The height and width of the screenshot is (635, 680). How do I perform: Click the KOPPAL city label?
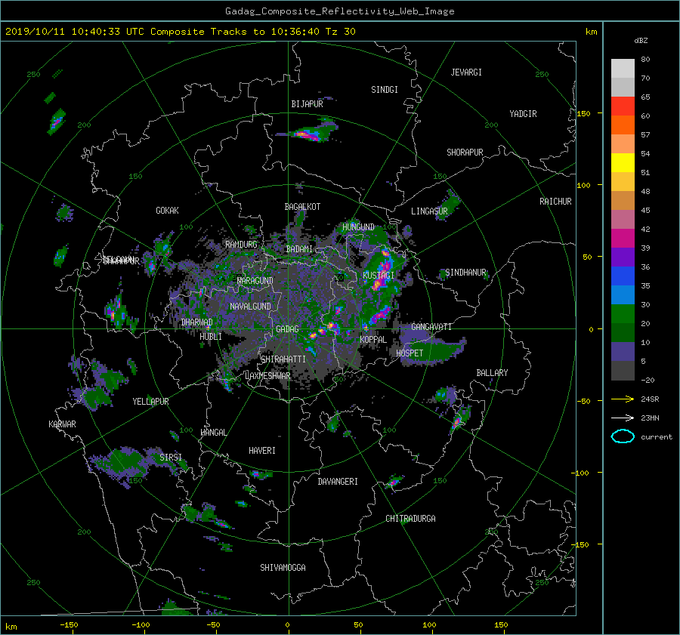tap(373, 340)
